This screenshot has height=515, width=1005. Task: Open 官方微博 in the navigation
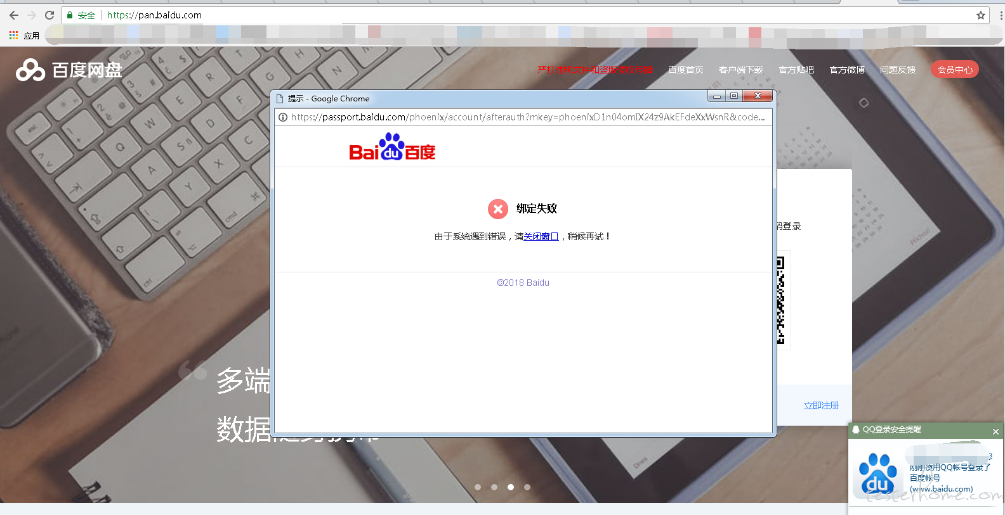coord(847,70)
